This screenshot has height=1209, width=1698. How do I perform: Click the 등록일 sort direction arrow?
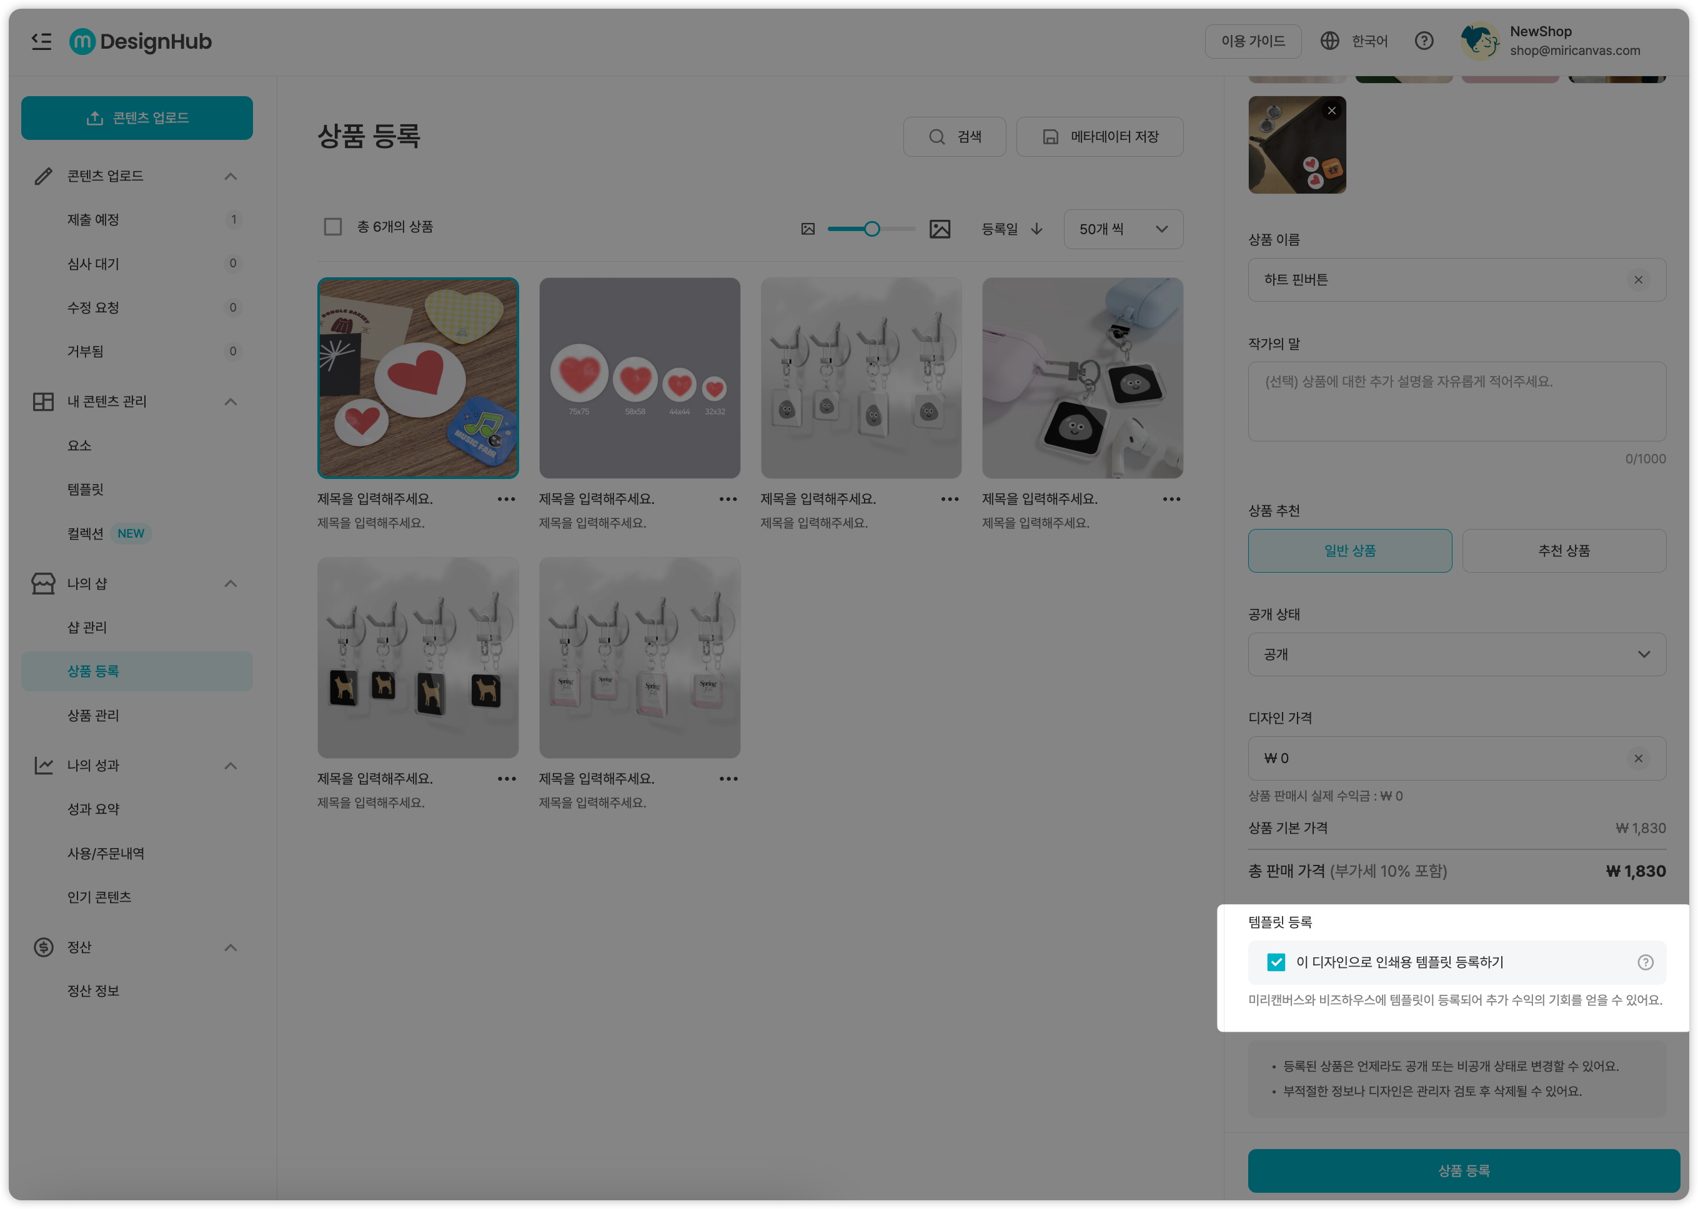(x=1036, y=229)
